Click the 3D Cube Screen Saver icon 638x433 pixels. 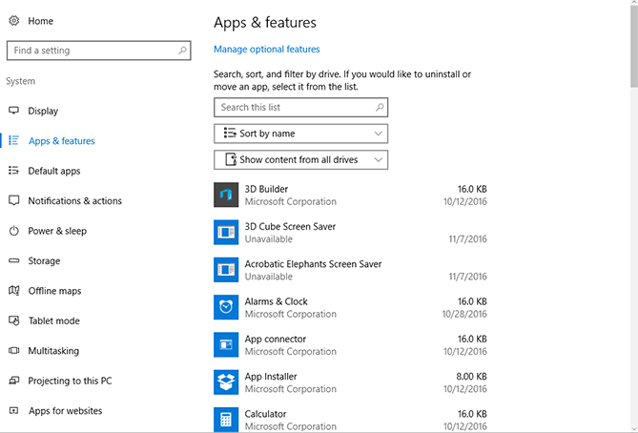click(x=226, y=233)
